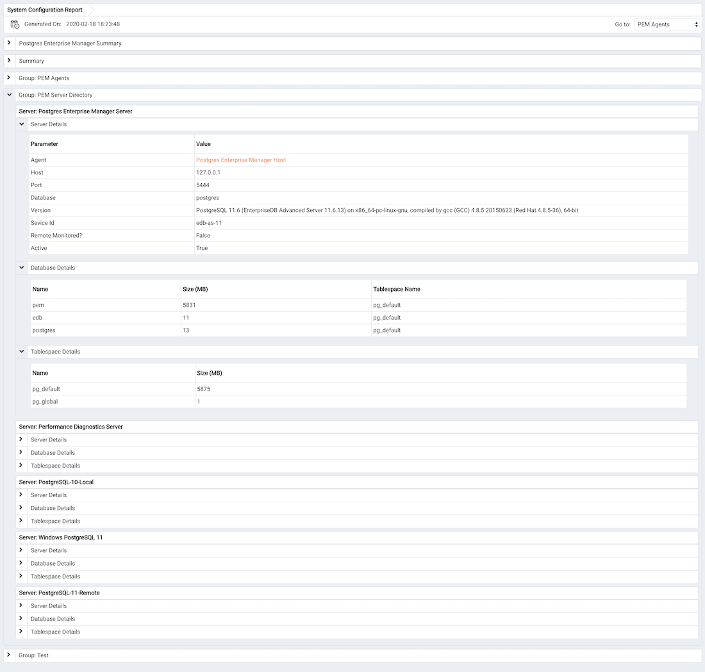Click the Generated On timestamp 2020-02-18 18:23:48
Image resolution: width=705 pixels, height=672 pixels.
93,24
